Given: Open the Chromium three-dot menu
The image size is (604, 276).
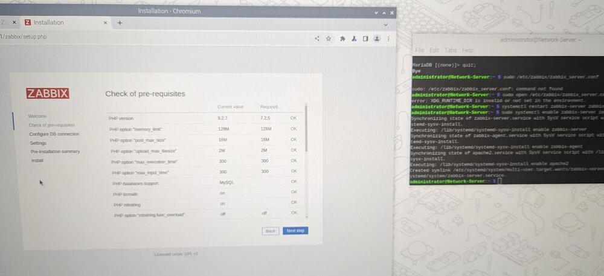Looking at the screenshot, I should click(388, 39).
